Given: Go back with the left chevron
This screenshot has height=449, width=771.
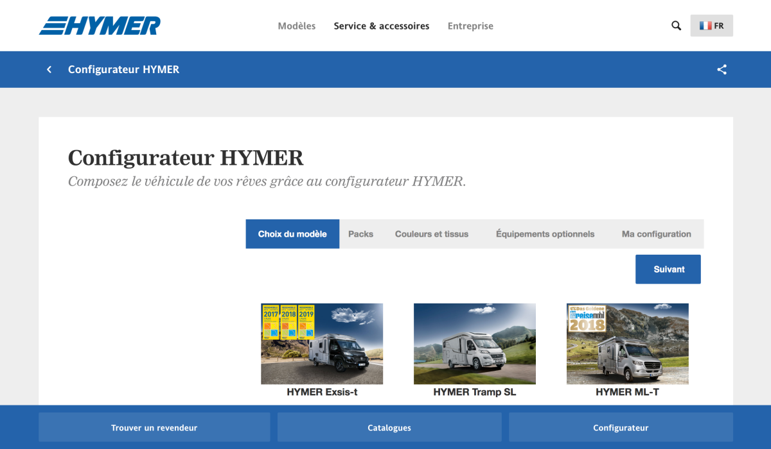Looking at the screenshot, I should (x=49, y=69).
